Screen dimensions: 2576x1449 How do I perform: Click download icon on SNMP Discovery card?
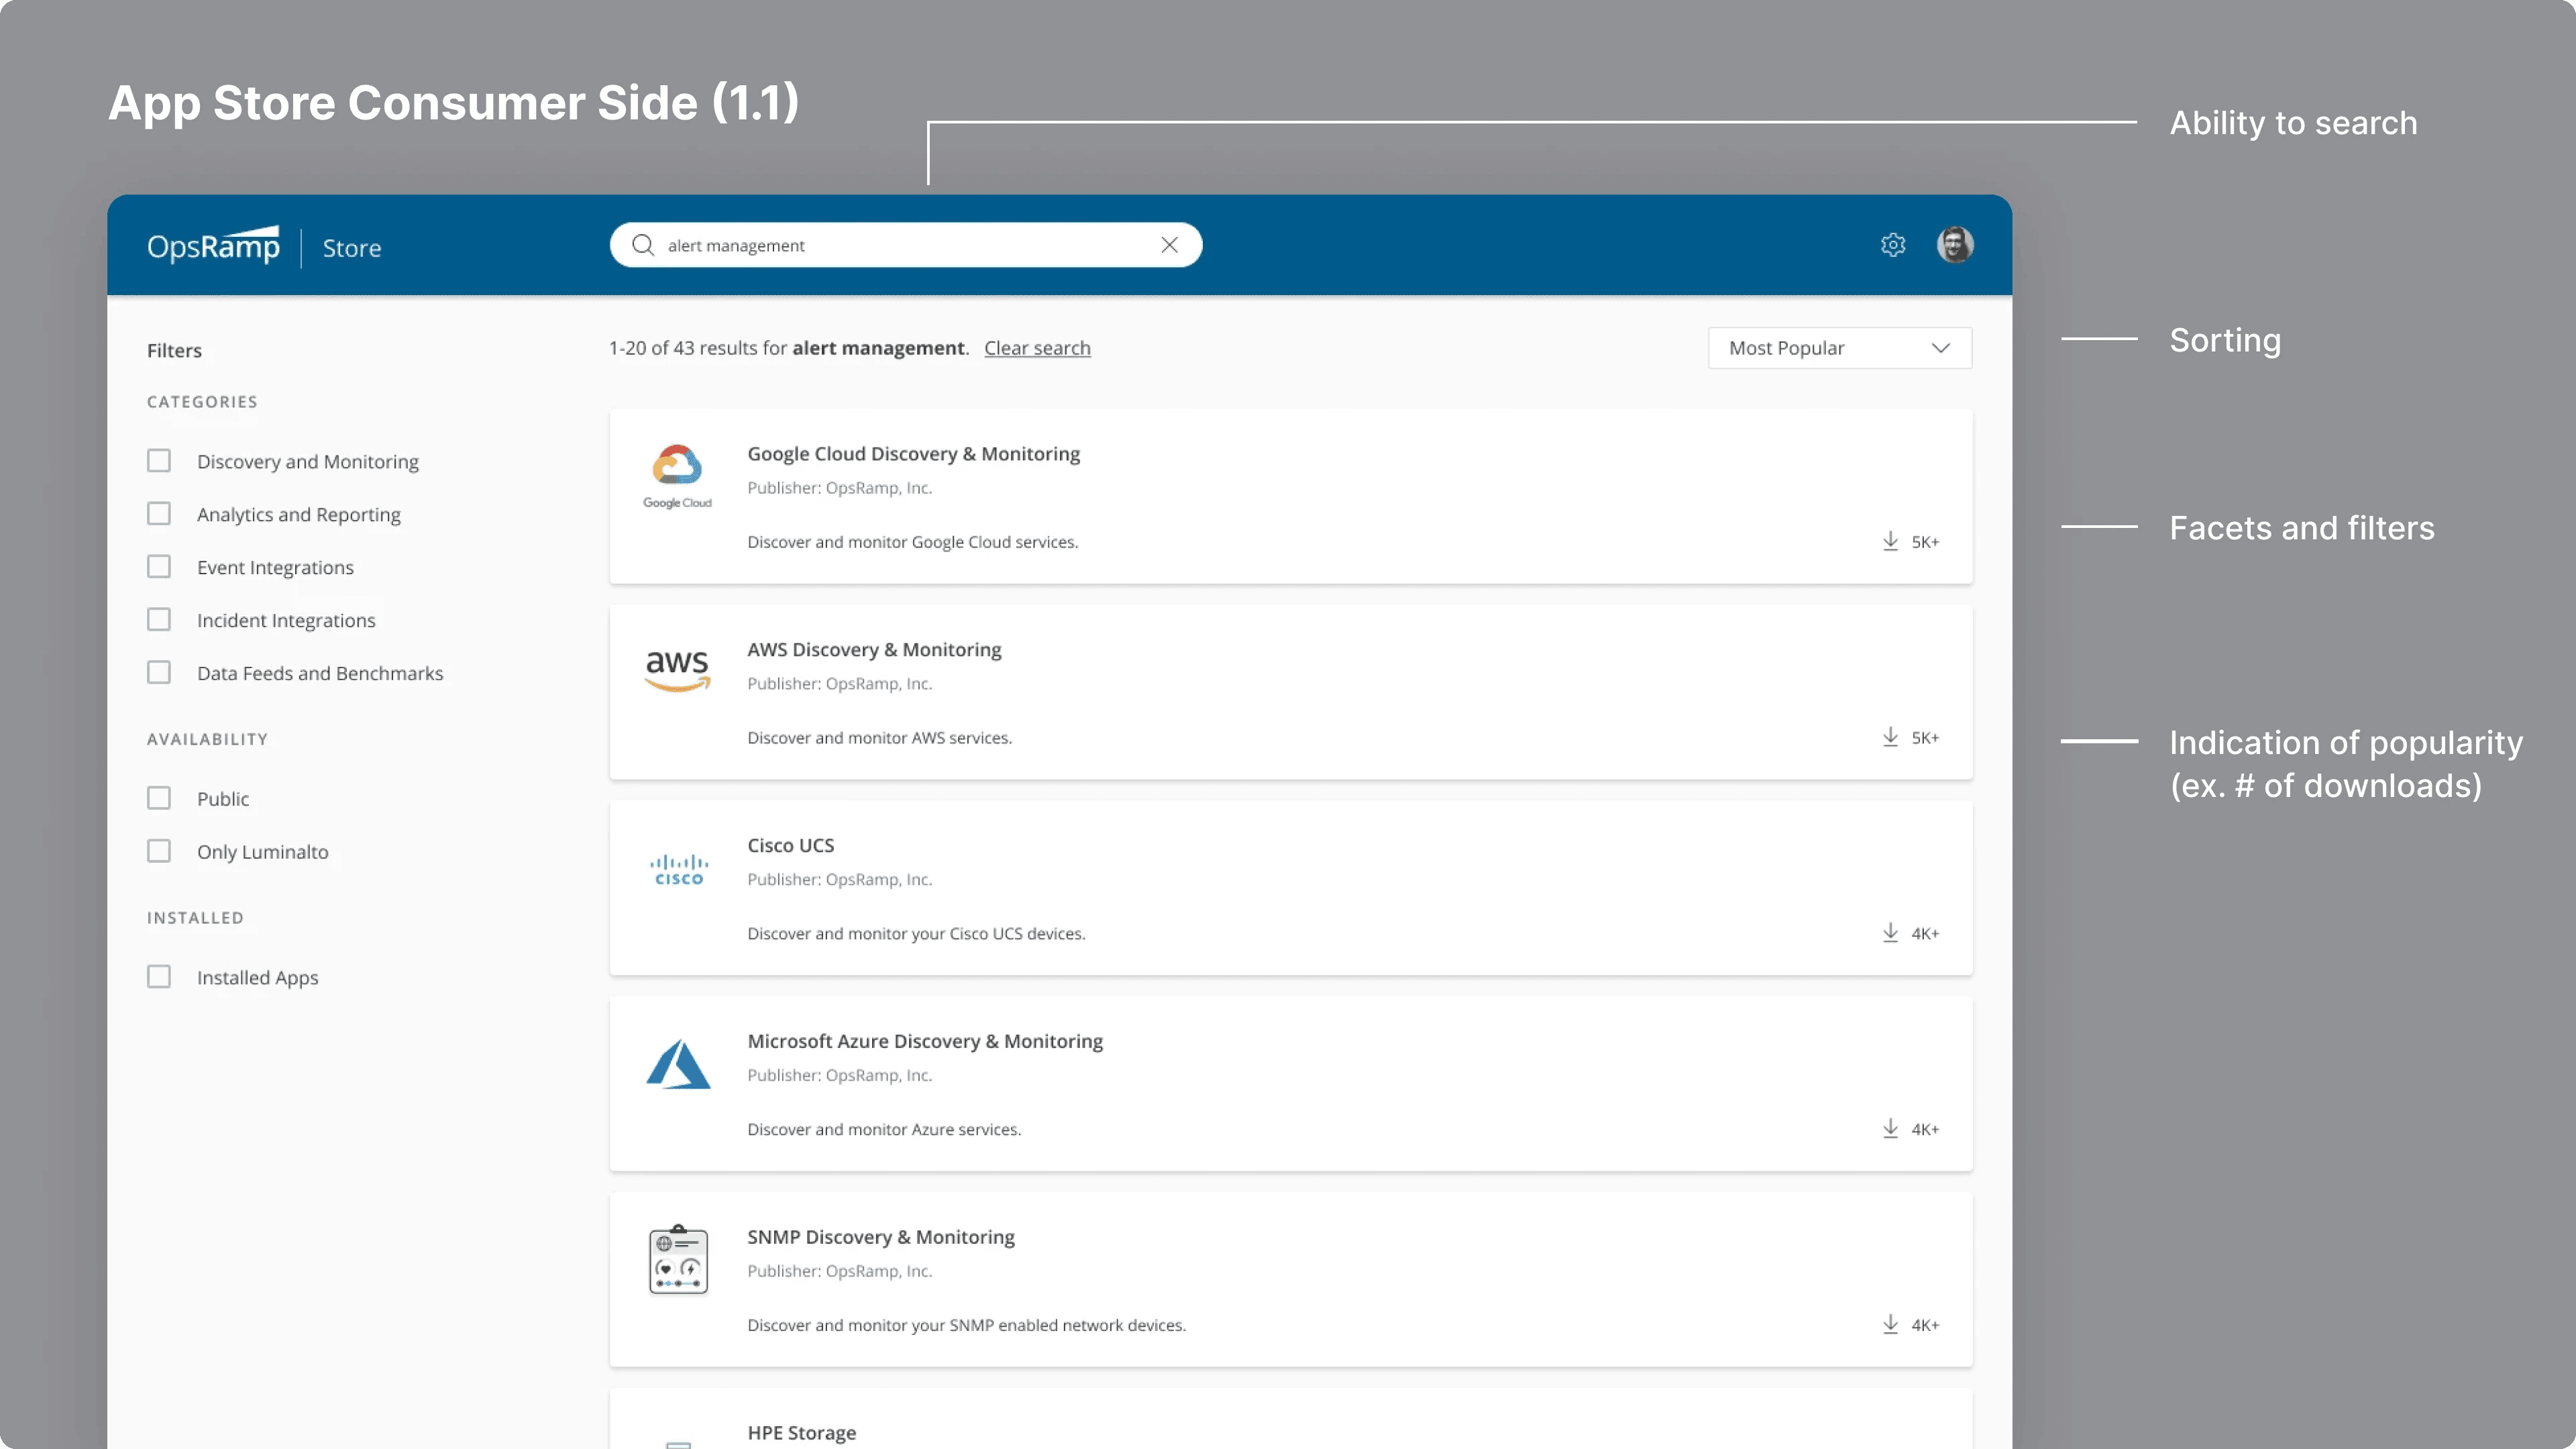[x=1890, y=1325]
